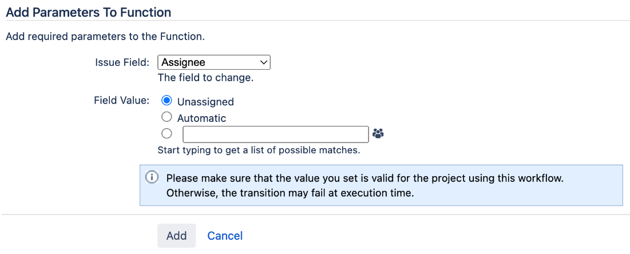Image resolution: width=630 pixels, height=254 pixels.
Task: Open the user picker people icon
Action: [378, 134]
